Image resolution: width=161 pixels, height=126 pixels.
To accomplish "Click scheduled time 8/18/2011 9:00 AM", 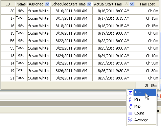I will tap(71, 26).
